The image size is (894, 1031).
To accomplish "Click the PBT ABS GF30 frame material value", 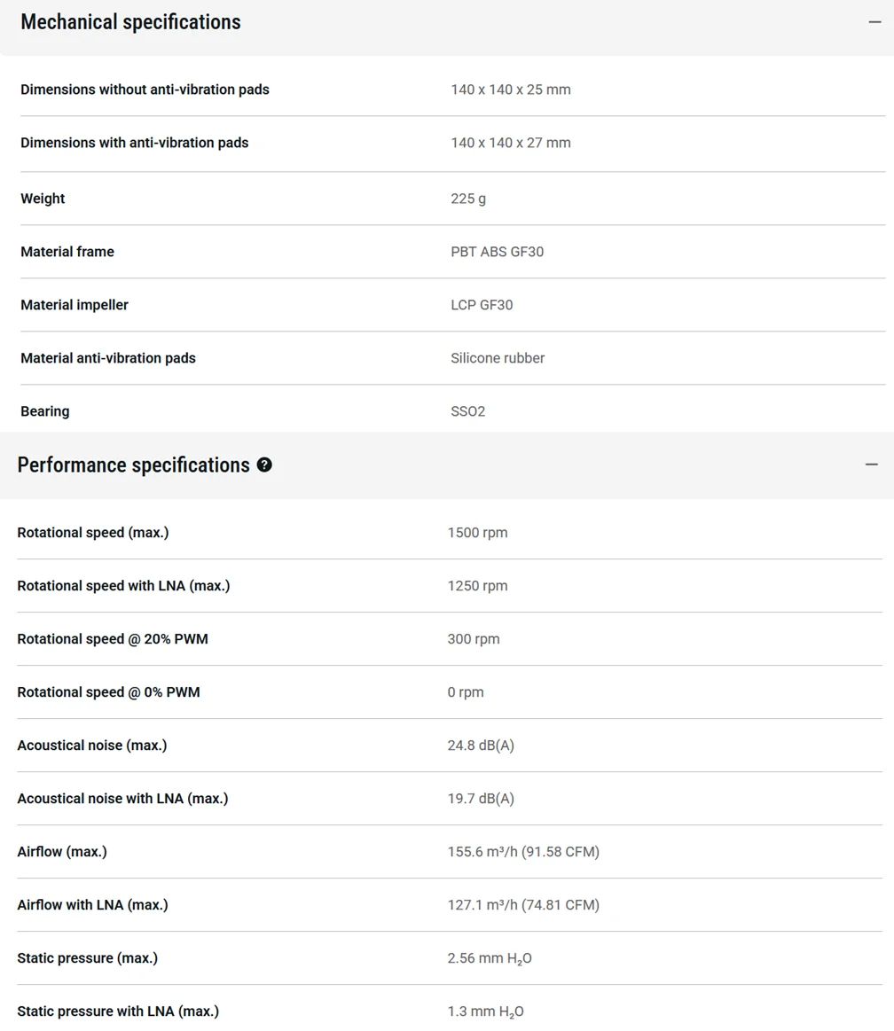I will pyautogui.click(x=498, y=252).
